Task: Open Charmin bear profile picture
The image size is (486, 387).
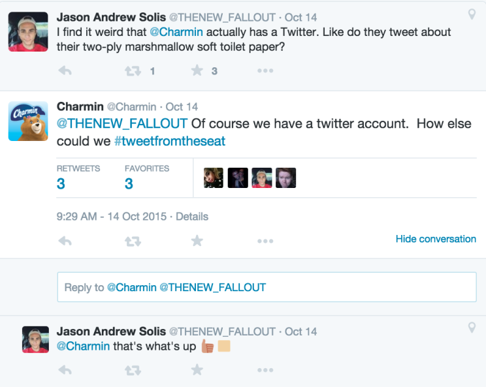Action: point(28,121)
